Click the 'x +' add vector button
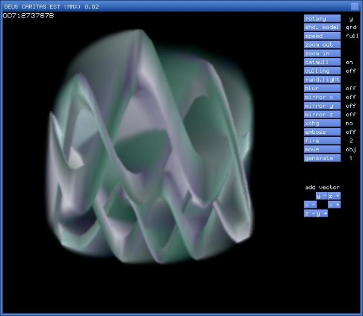Image resolution: width=363 pixels, height=316 pixels. [x=334, y=205]
